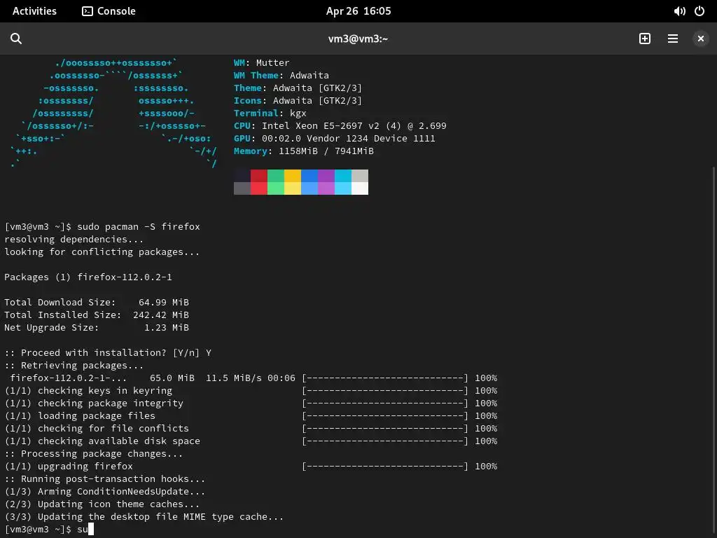Click the 'Icons: Adwaita [GTK2/3]' line

coord(298,101)
